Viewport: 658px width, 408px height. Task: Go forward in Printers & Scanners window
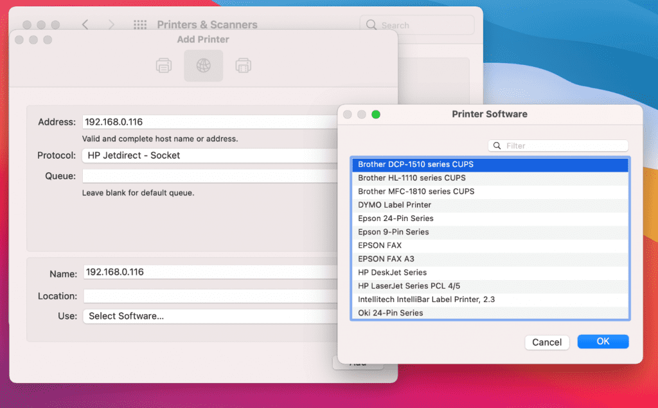111,25
